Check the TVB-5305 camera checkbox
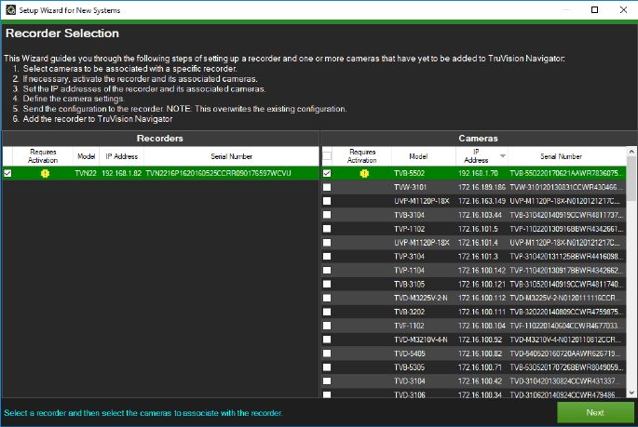 pyautogui.click(x=327, y=367)
